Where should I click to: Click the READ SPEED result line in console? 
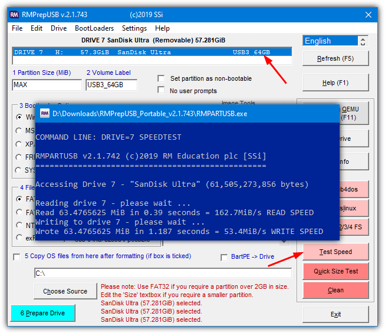coord(175,213)
